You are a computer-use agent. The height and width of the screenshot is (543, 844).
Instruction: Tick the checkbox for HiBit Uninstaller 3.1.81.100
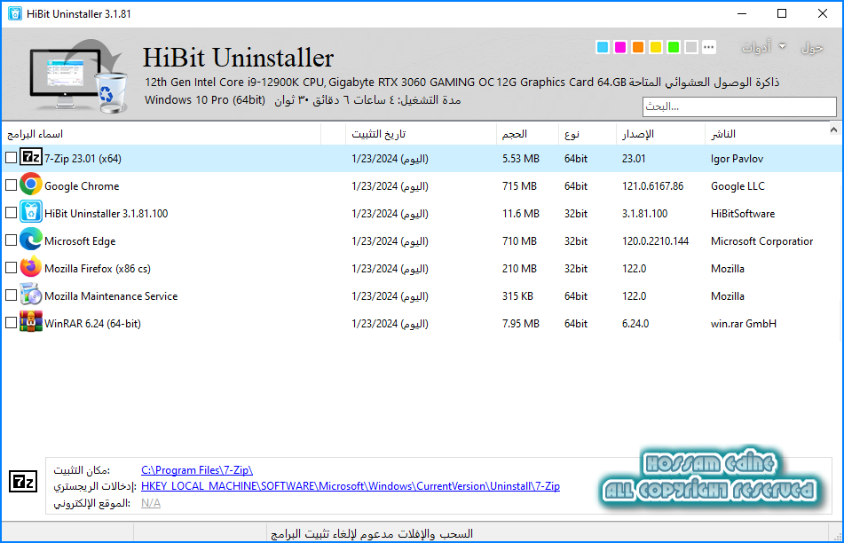coord(11,213)
